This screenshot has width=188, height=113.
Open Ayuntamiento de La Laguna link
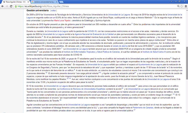150,65
